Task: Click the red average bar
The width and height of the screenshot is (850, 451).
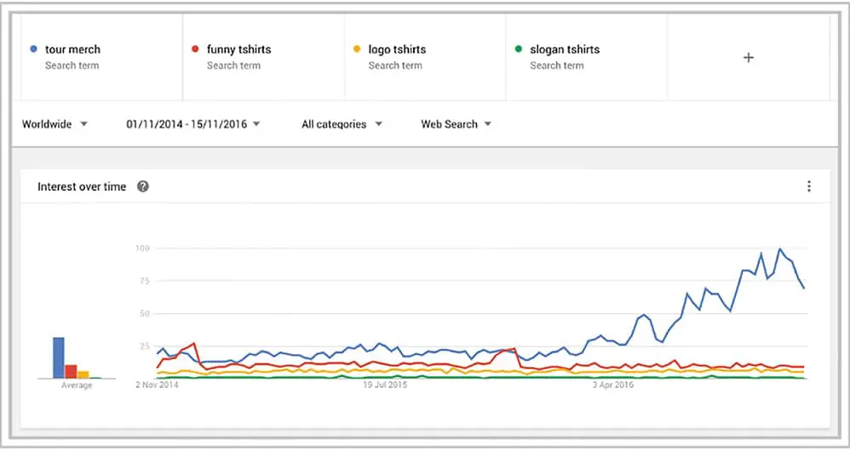Action: [x=71, y=371]
